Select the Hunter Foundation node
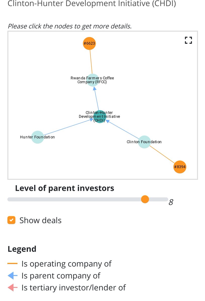205x301 pixels. (x=37, y=137)
